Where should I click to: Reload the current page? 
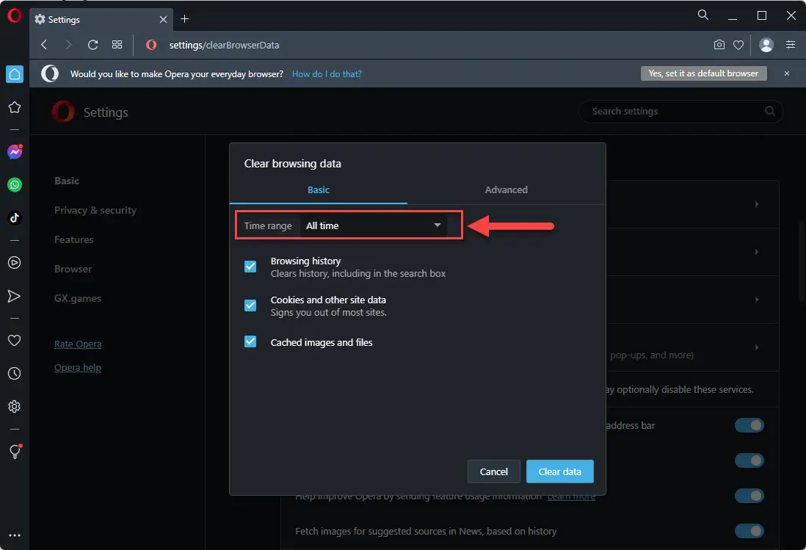92,45
